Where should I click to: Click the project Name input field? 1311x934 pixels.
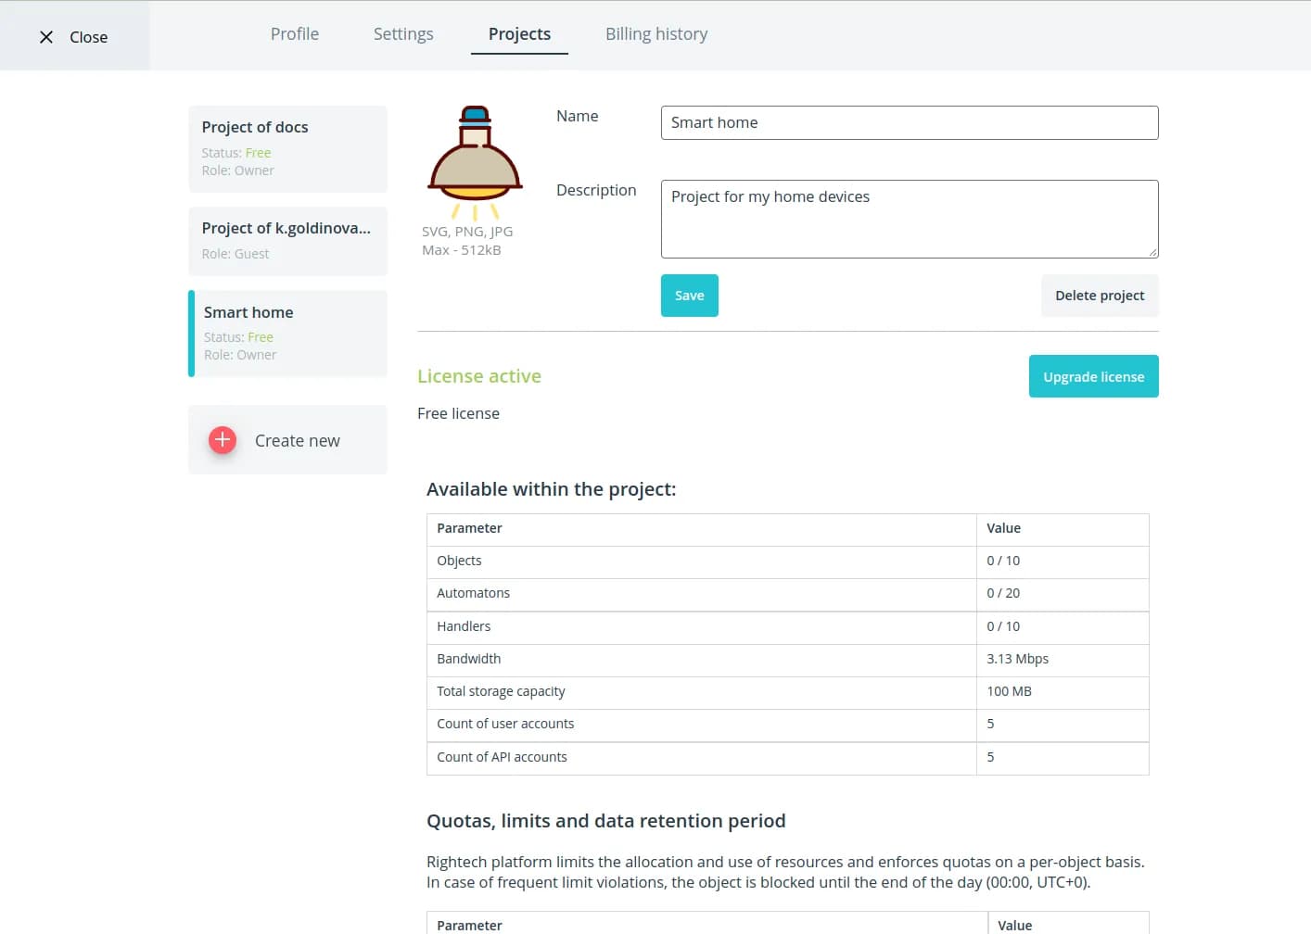[909, 123]
